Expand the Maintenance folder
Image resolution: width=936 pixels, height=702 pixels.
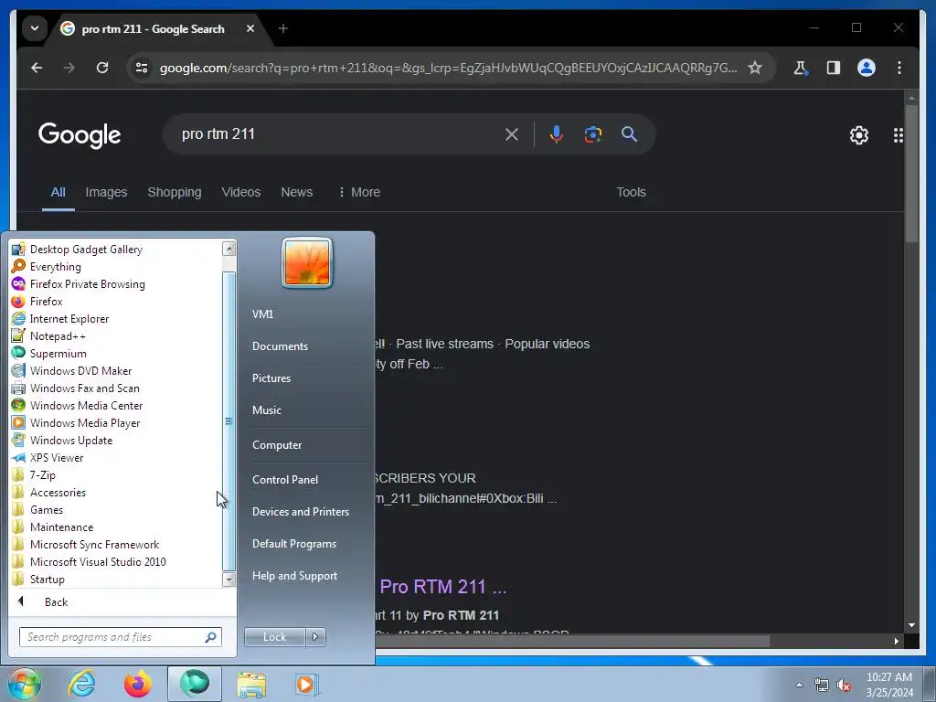pyautogui.click(x=61, y=527)
